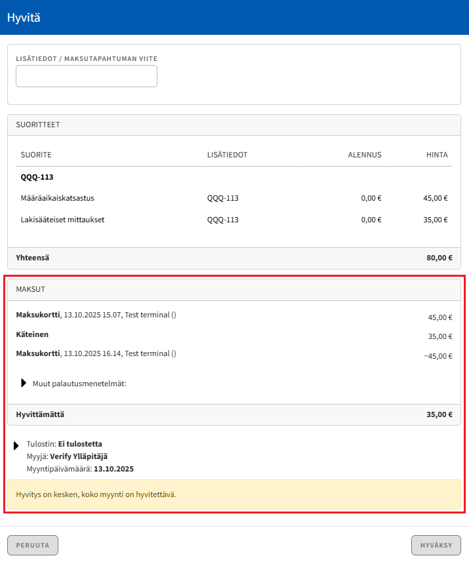Click the Lisätiedot / Maksutapahtuman viite input

pos(87,76)
